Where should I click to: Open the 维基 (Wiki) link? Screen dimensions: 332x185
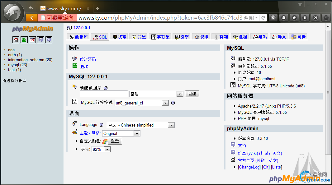click(x=260, y=154)
